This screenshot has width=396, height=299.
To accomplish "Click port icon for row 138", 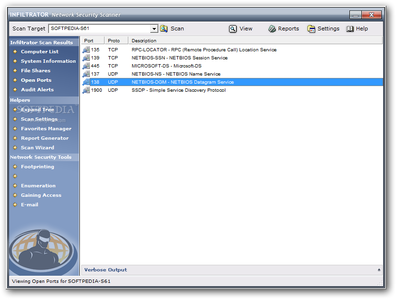I will (86, 82).
